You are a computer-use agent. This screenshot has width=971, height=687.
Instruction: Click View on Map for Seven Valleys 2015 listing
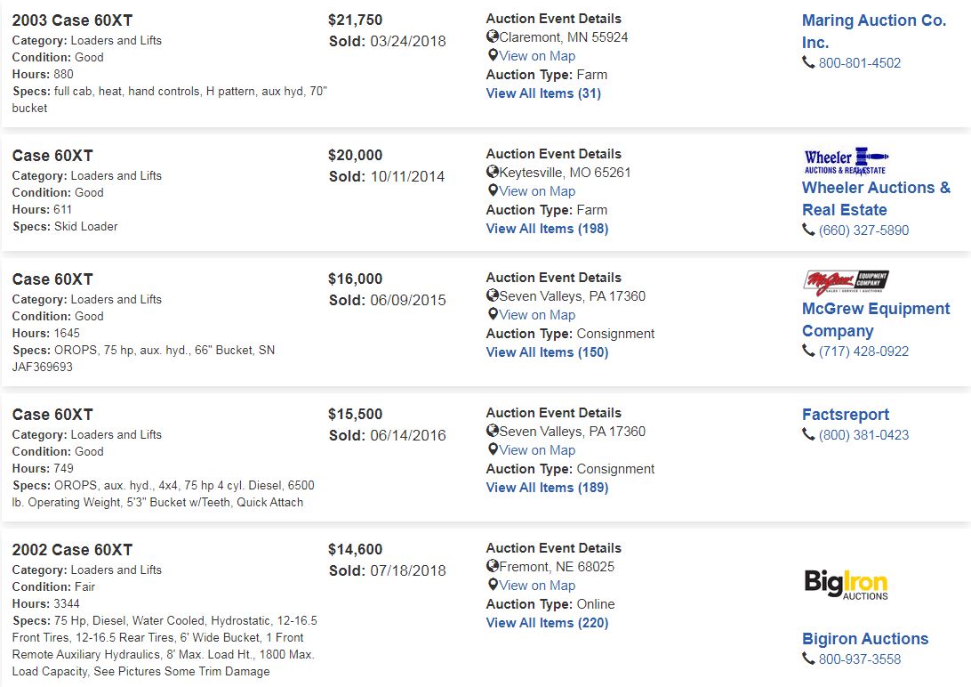[x=537, y=315]
